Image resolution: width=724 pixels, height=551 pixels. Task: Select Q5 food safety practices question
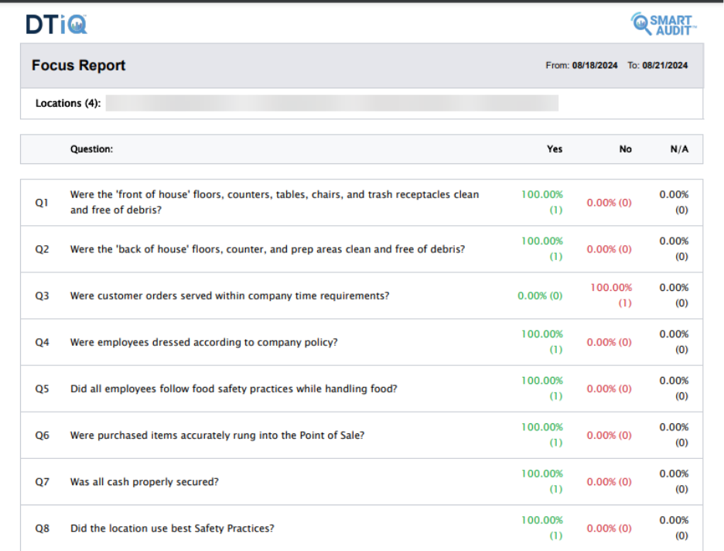click(x=233, y=388)
